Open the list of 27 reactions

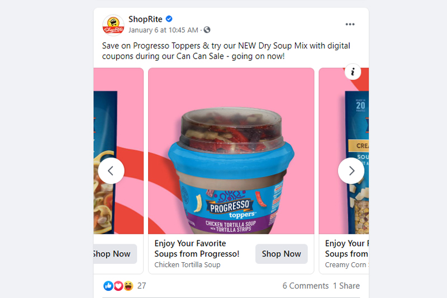click(142, 286)
